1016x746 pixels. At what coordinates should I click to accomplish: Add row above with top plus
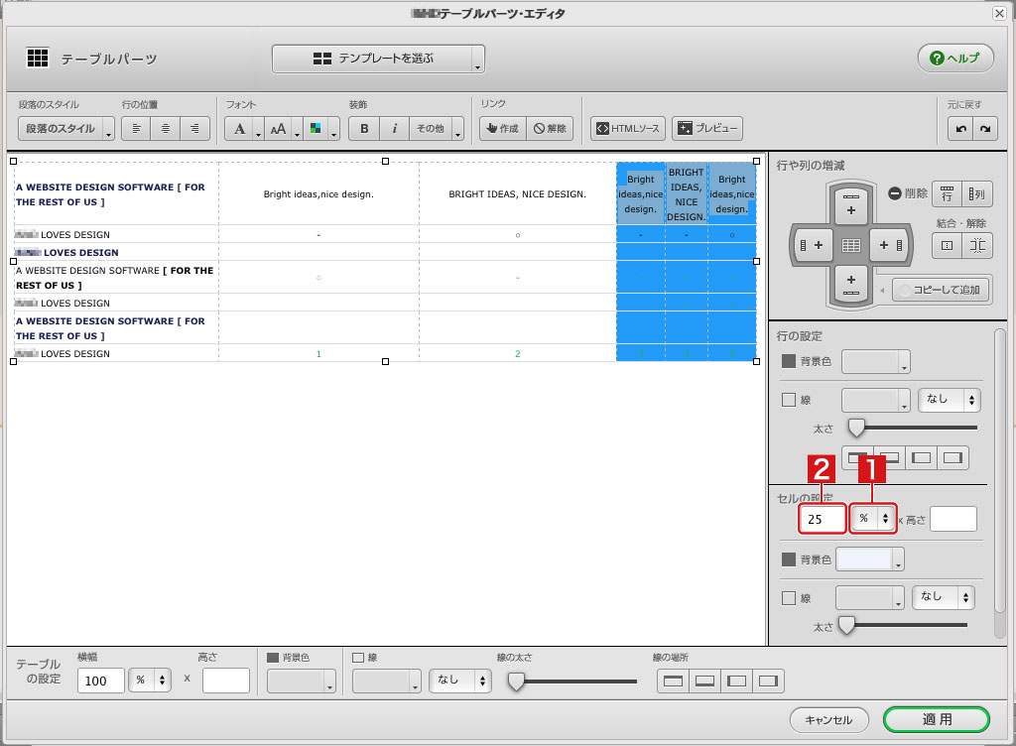click(850, 206)
